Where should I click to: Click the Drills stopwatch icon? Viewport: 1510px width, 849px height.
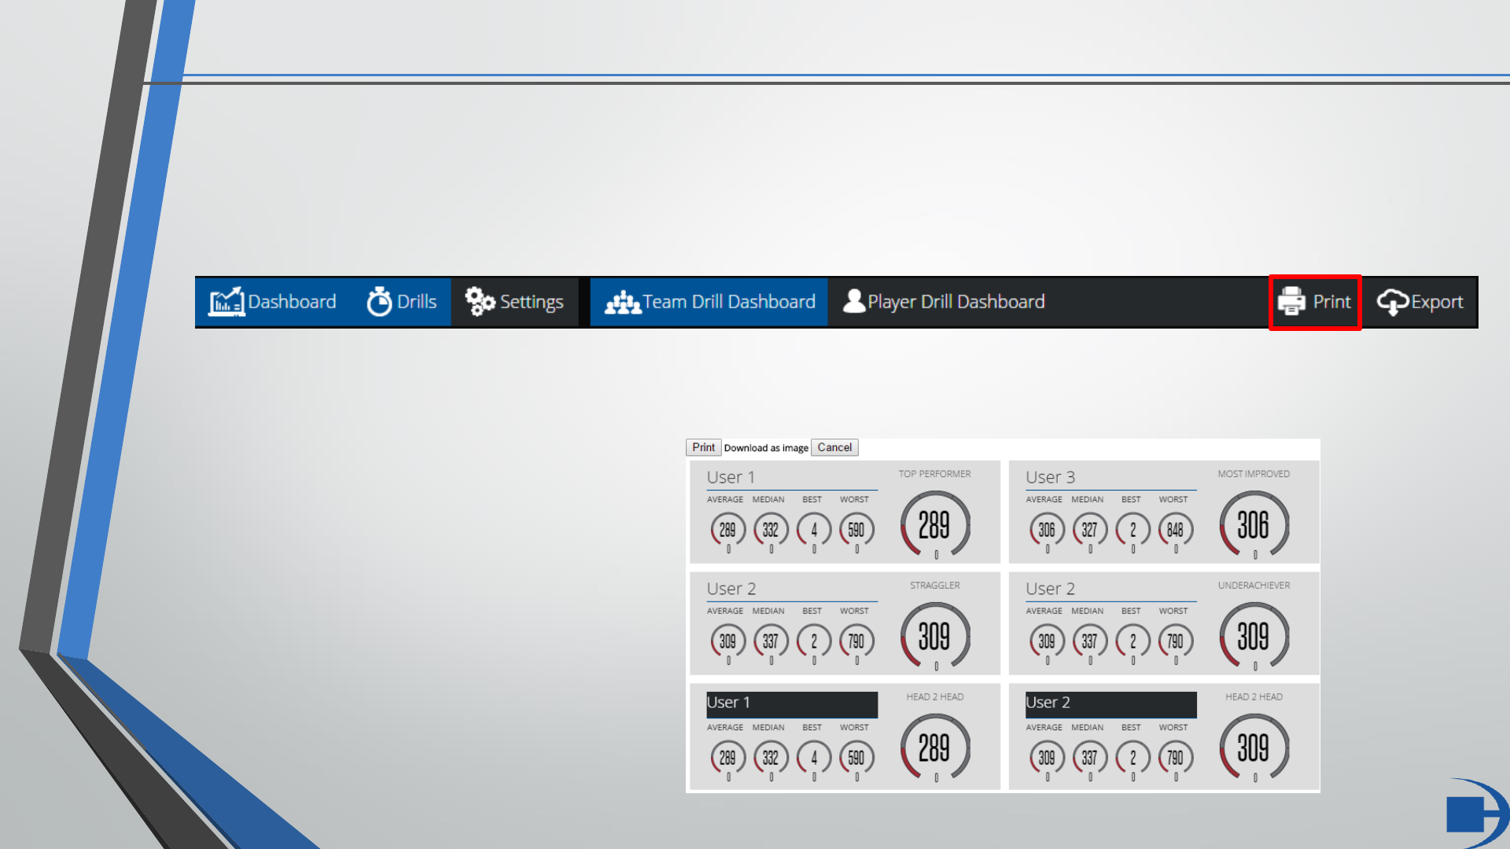(379, 302)
